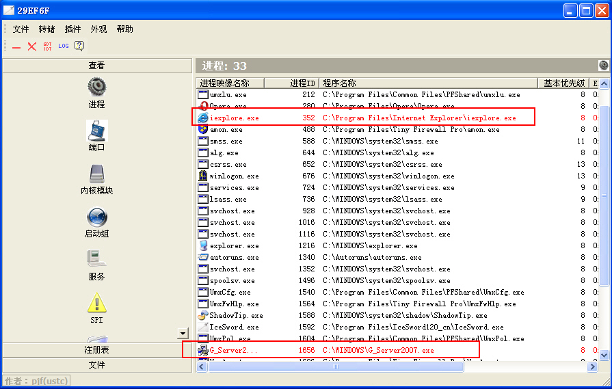This screenshot has height=389, width=612.
Task: Click the vertical scrollbar up arrow
Action: [604, 83]
